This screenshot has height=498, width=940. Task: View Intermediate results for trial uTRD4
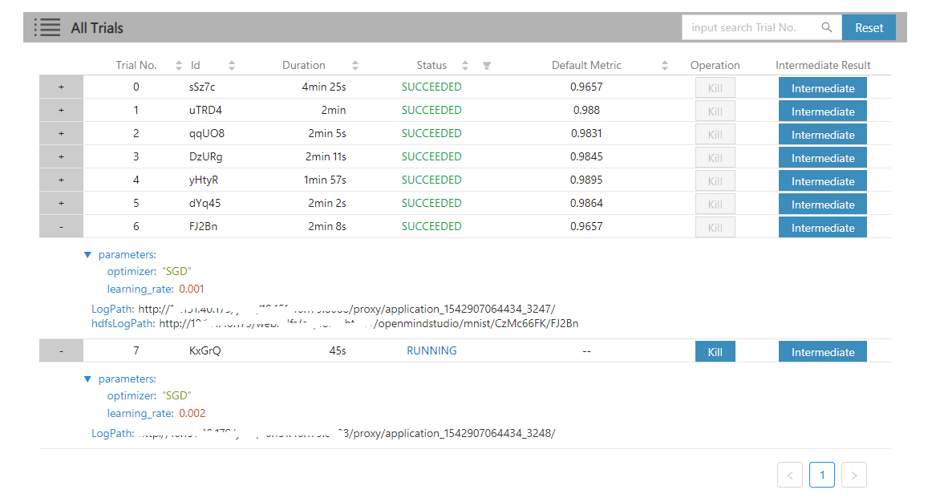coord(822,111)
